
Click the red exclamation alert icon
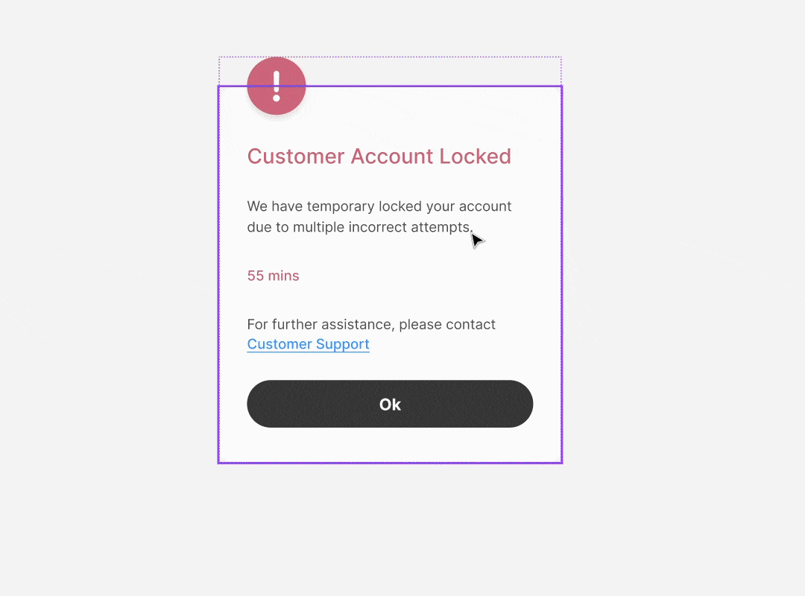pos(277,86)
